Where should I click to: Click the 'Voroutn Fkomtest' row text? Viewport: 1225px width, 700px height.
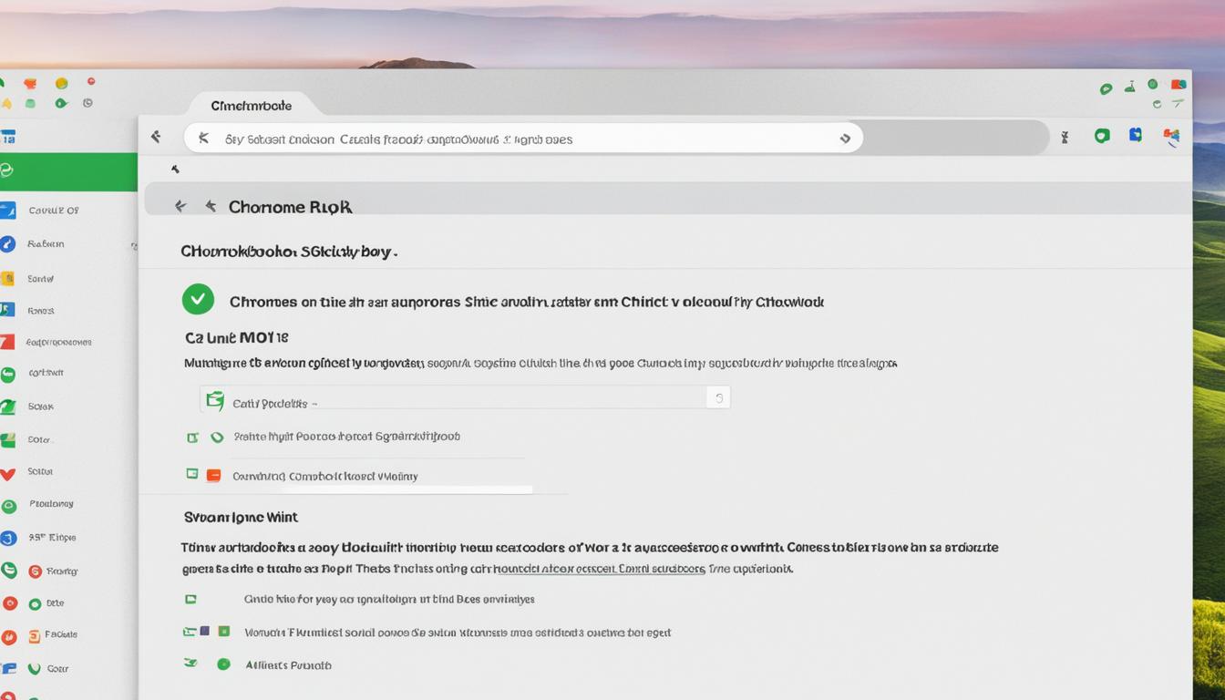point(458,632)
